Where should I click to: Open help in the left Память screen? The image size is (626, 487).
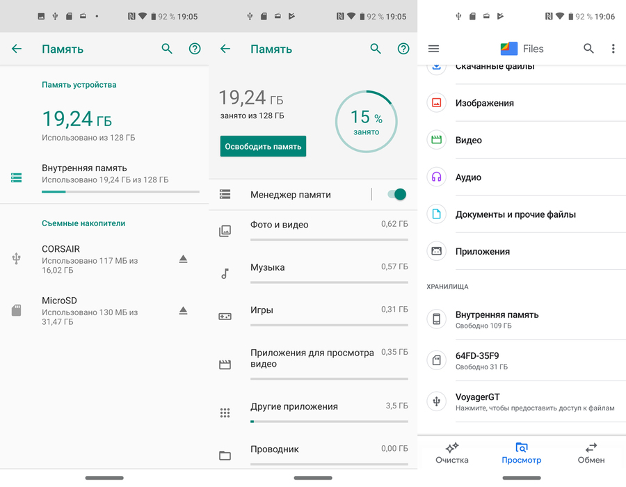195,49
